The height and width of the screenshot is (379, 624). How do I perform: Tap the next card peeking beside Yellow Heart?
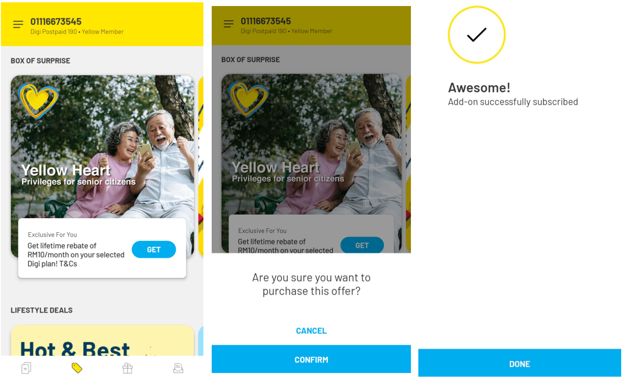pos(201,167)
